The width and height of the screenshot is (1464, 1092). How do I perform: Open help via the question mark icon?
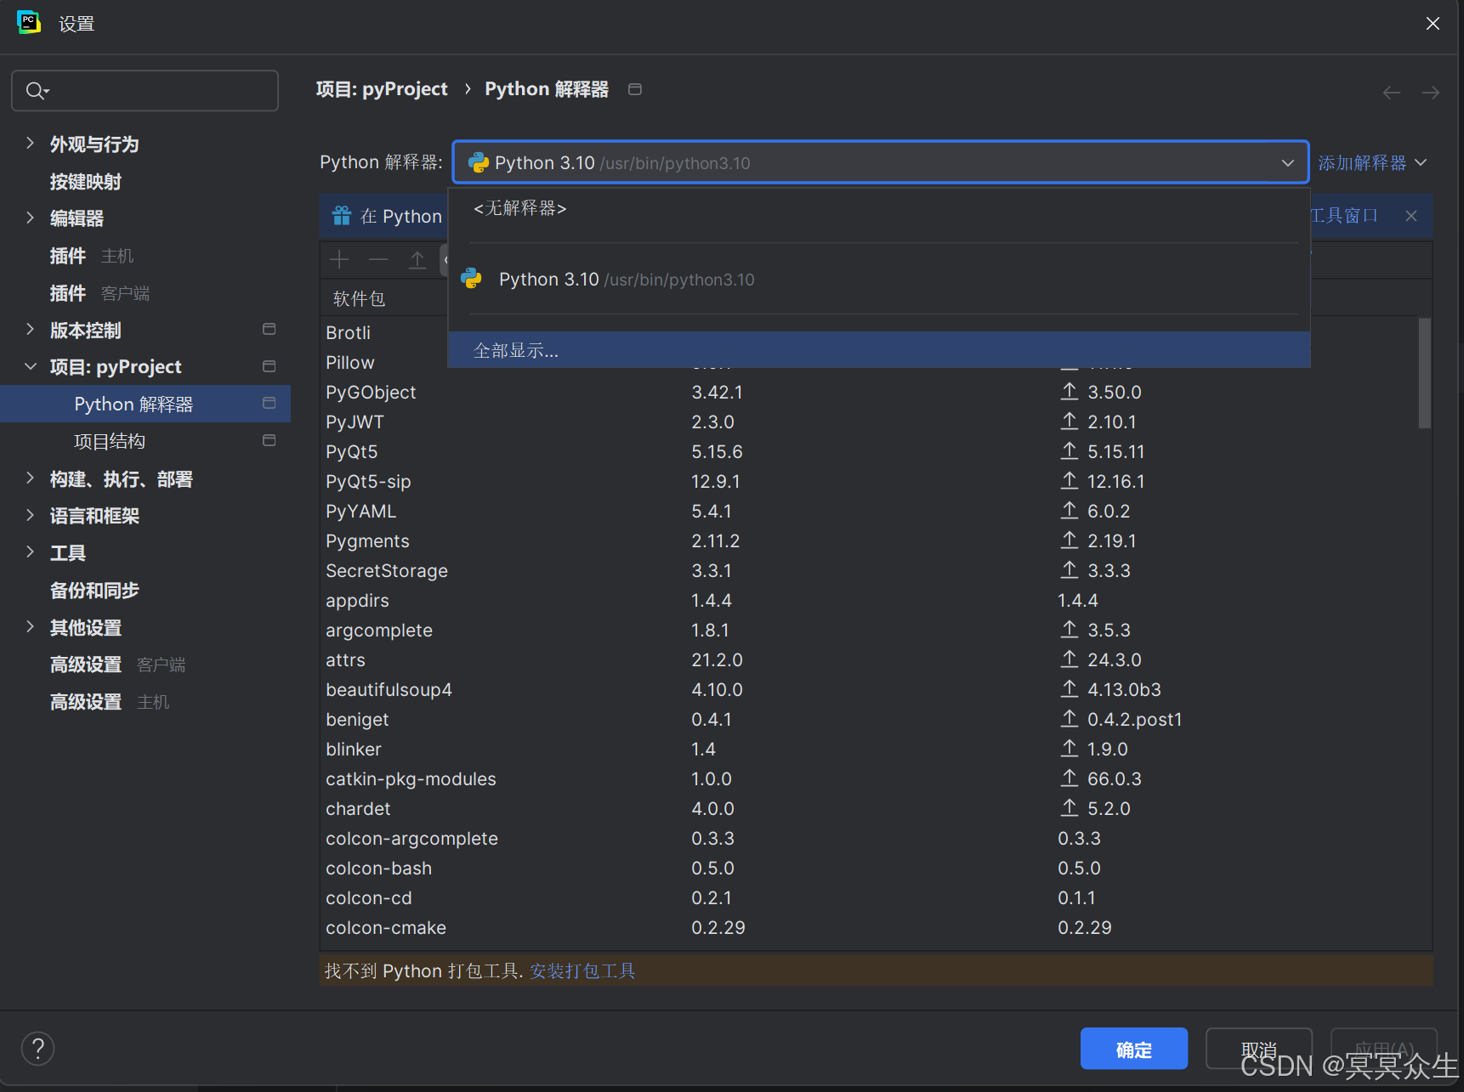37,1048
